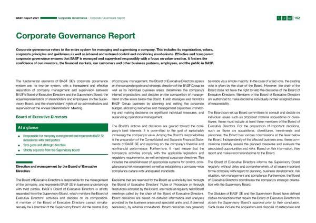Click the Board of Executive Directors heading
Screen dimensions: 316x223
[42, 117]
